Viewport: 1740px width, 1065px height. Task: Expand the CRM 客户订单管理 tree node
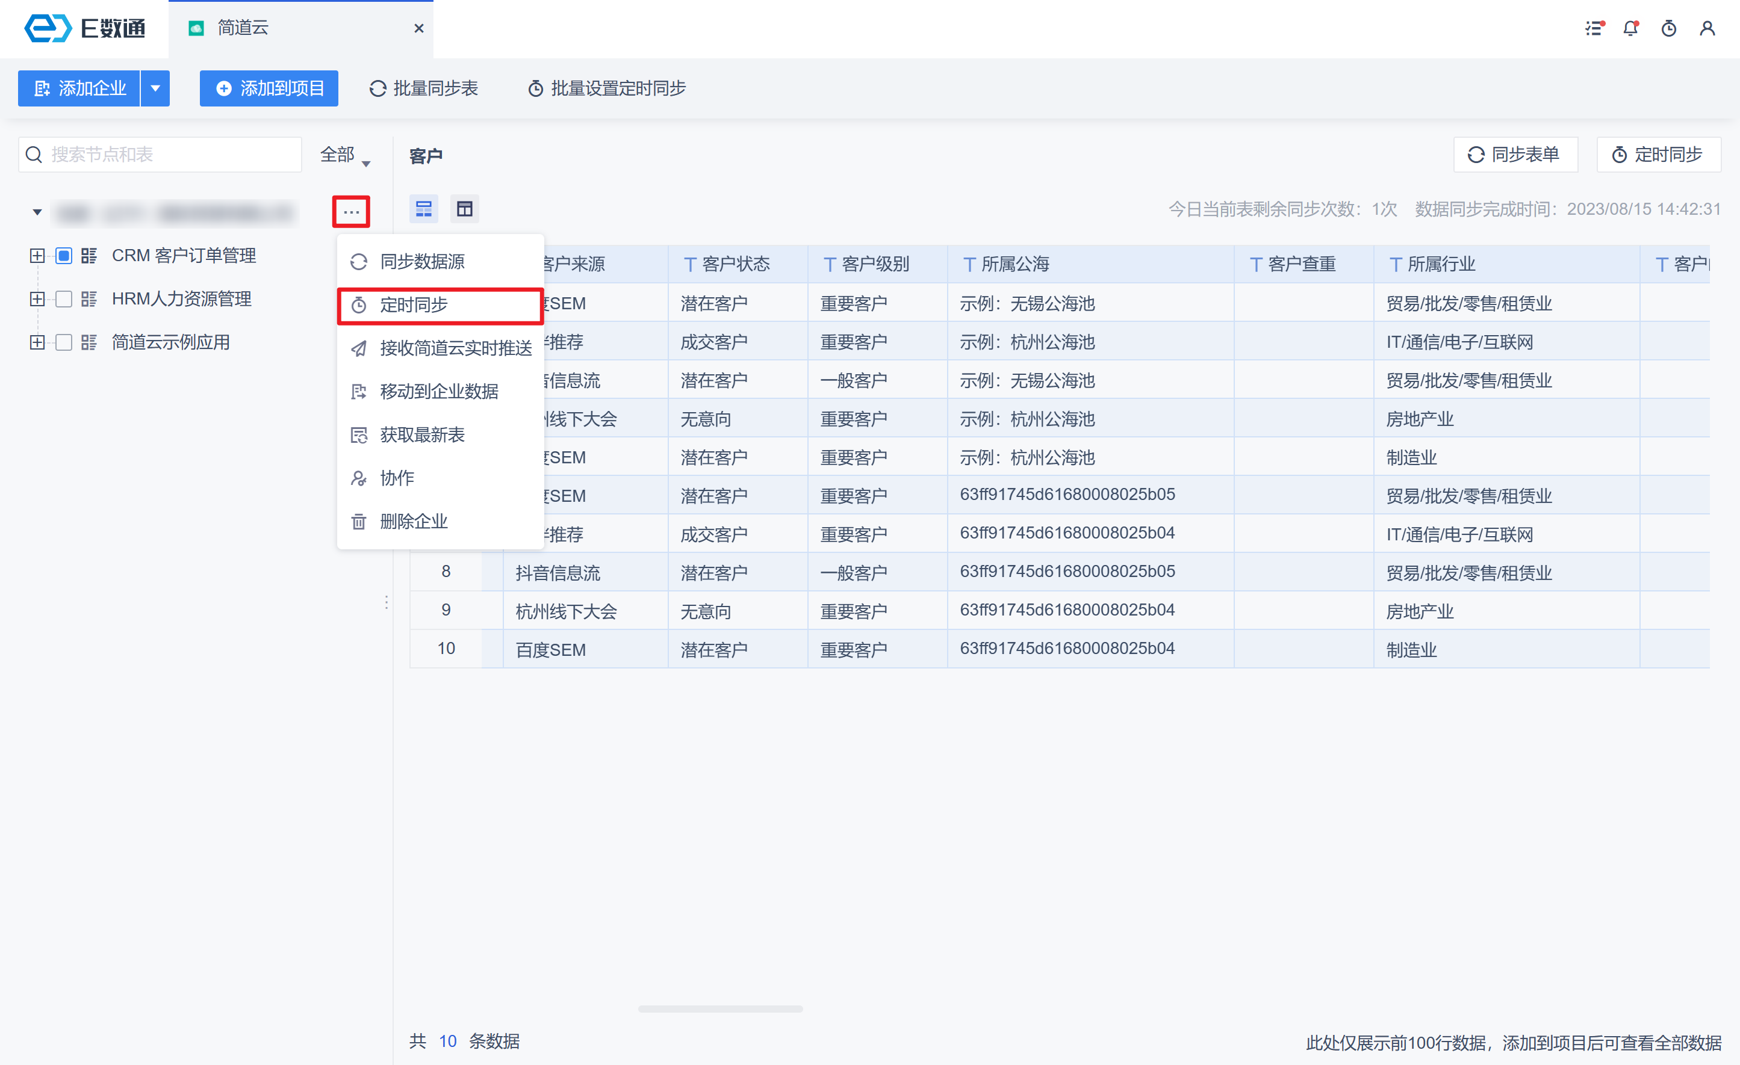tap(37, 256)
